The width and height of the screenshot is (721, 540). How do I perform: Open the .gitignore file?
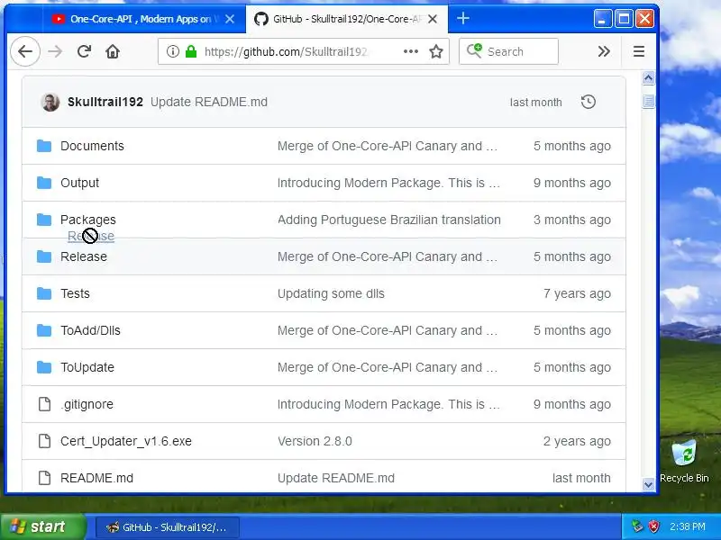click(87, 404)
